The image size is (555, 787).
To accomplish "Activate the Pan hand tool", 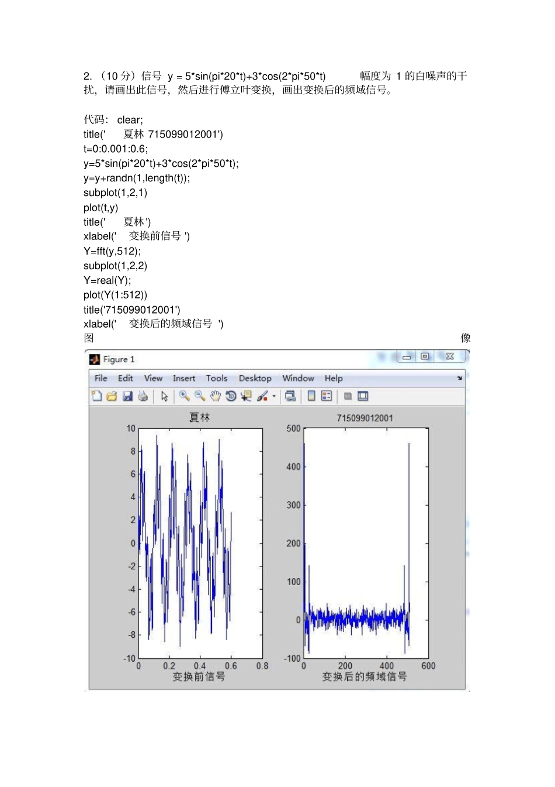I will pyautogui.click(x=216, y=396).
